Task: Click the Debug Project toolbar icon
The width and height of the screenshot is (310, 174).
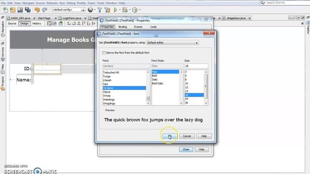Action: pyautogui.click(x=125, y=10)
